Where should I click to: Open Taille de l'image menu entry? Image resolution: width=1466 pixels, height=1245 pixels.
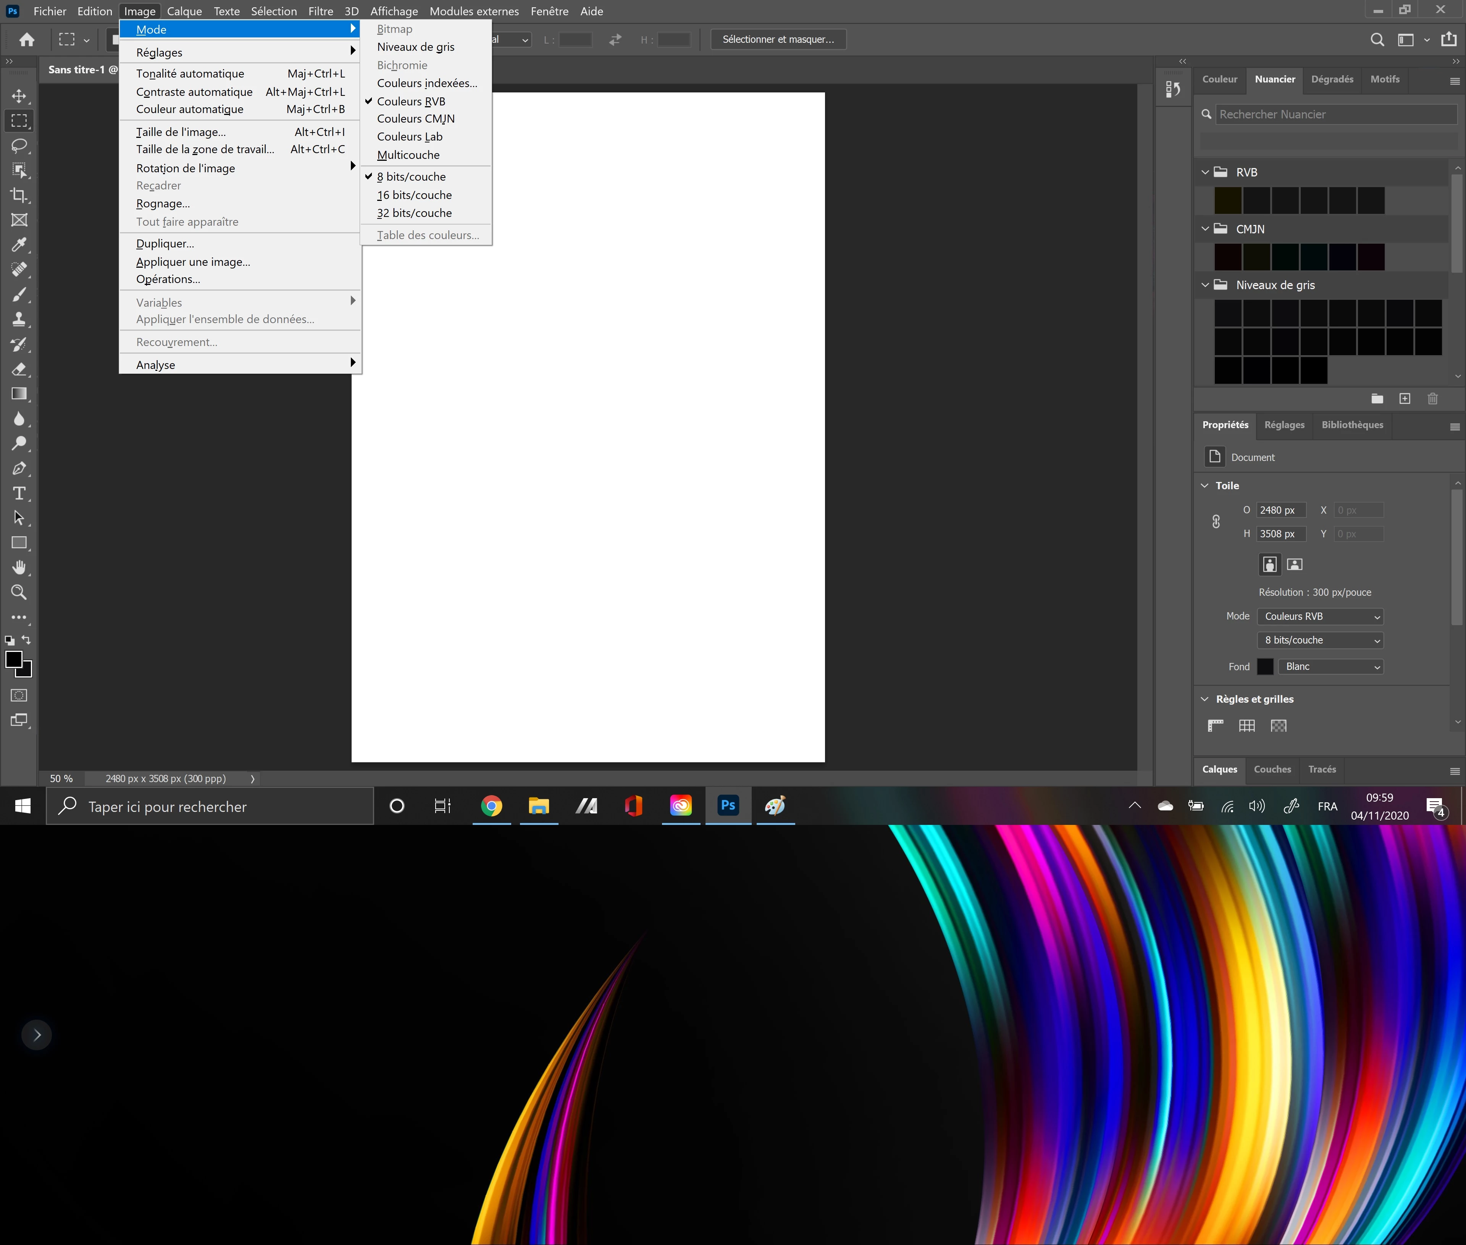181,132
